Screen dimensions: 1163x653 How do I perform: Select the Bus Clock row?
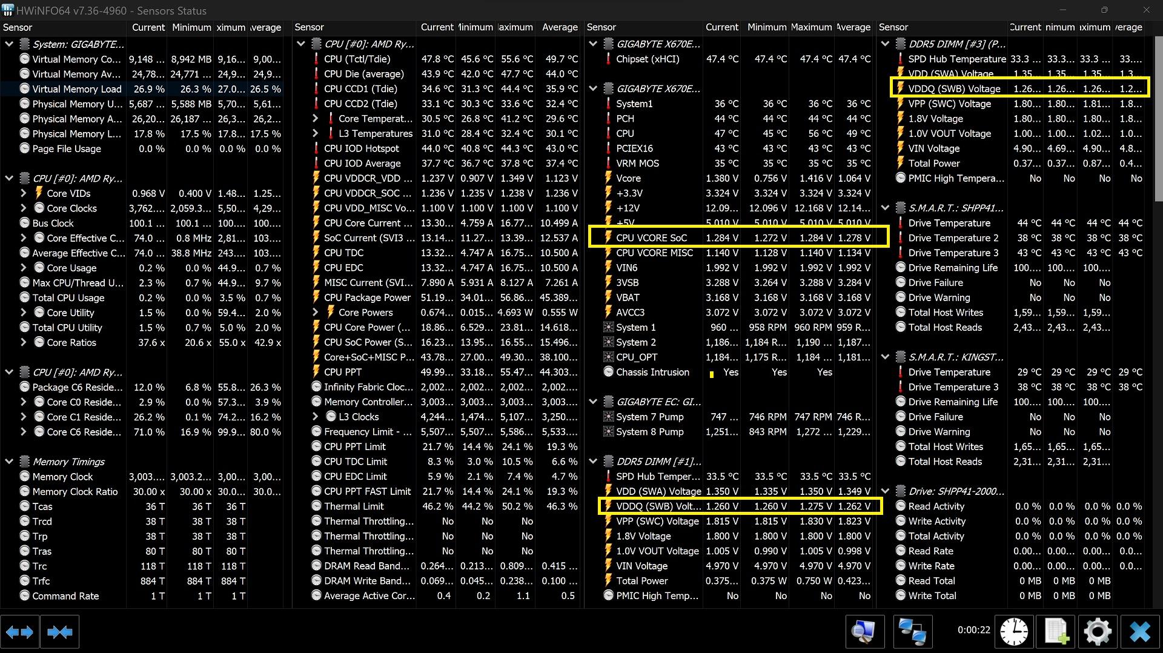tap(143, 223)
